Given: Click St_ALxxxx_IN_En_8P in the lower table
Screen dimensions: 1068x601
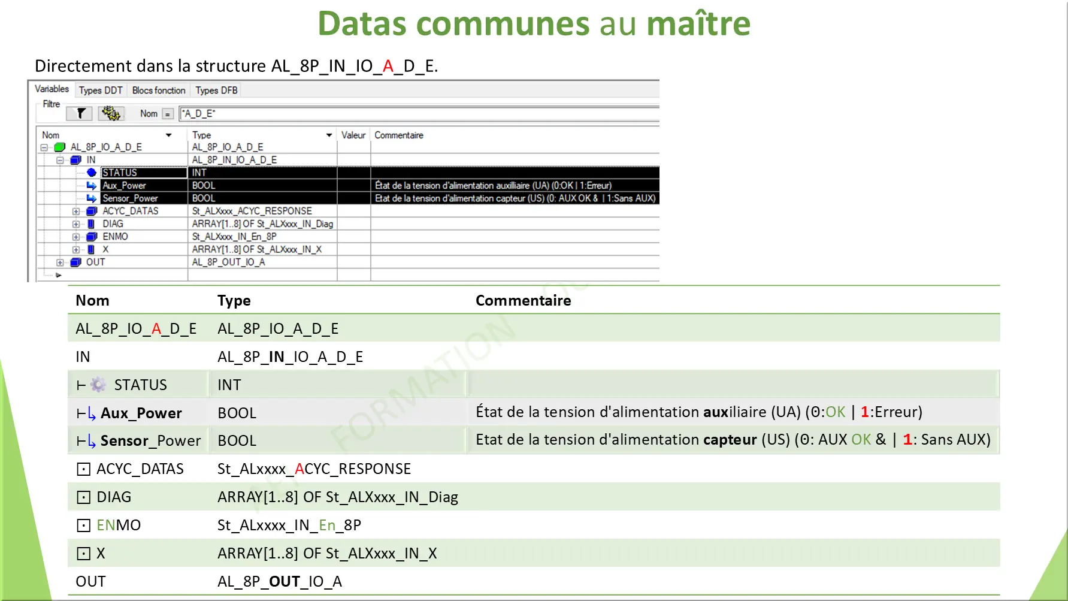Looking at the screenshot, I should [x=289, y=526].
